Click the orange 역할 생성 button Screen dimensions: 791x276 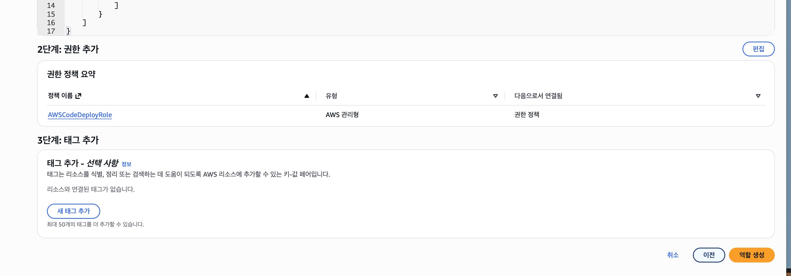point(752,255)
